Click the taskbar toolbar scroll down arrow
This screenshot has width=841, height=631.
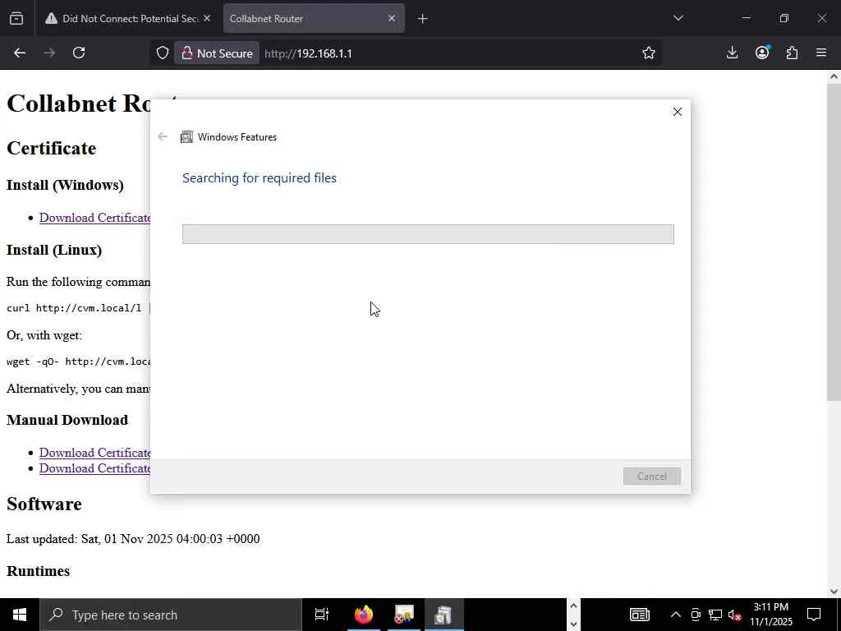[x=573, y=624]
